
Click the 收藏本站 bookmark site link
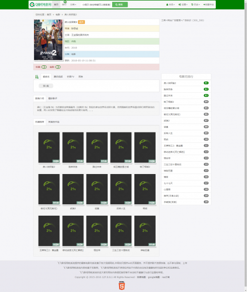208,4
